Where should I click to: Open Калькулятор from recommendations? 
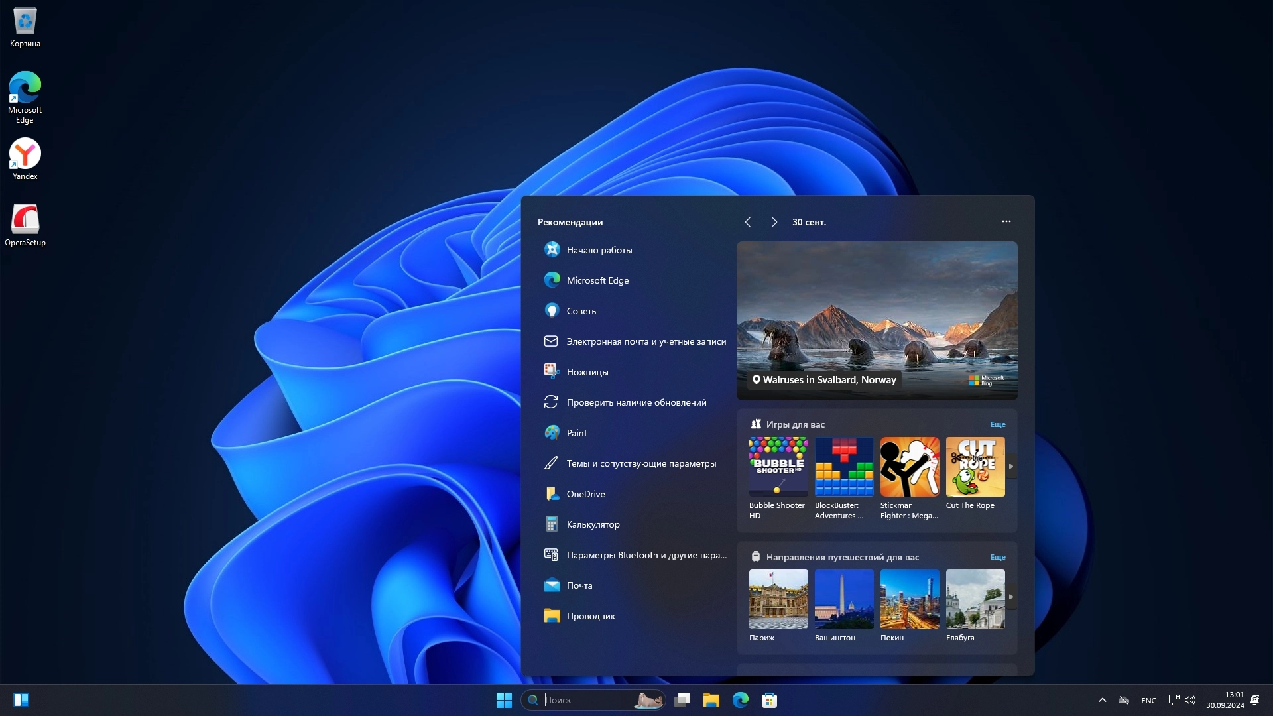coord(593,524)
